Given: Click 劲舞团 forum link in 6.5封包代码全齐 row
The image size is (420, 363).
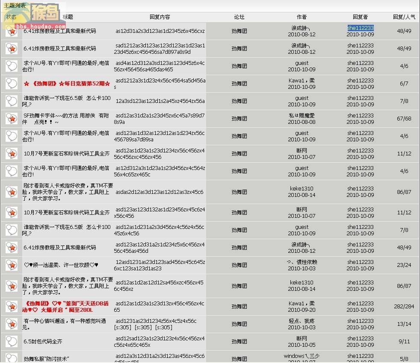Looking at the screenshot, I should tap(239, 342).
